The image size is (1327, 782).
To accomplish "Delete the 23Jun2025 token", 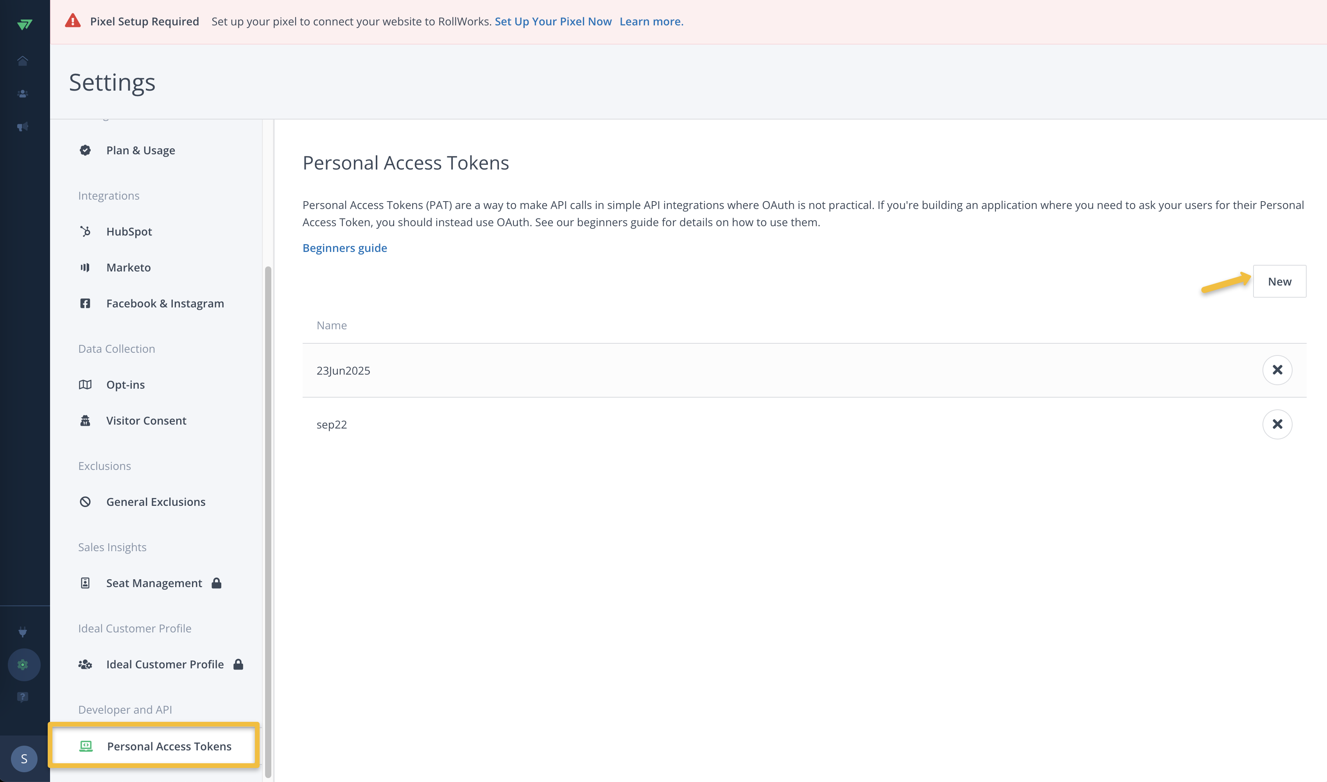I will click(1277, 370).
